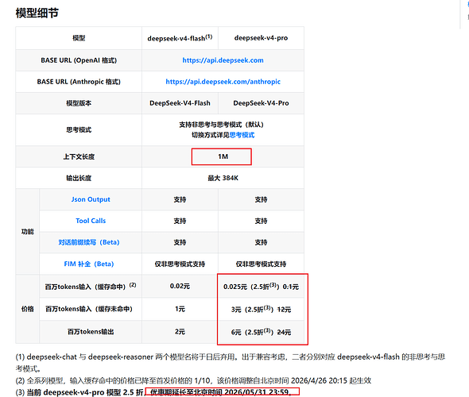The image size is (469, 397).
Task: Click footnote (1) about deepseek-chat deprecation
Action: 231,363
